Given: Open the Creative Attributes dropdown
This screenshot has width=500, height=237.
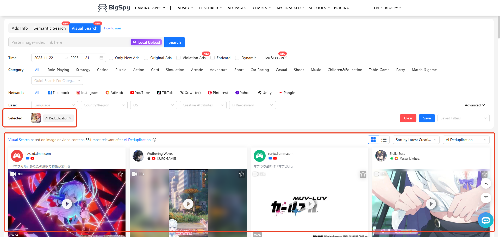Looking at the screenshot, I should pyautogui.click(x=203, y=105).
